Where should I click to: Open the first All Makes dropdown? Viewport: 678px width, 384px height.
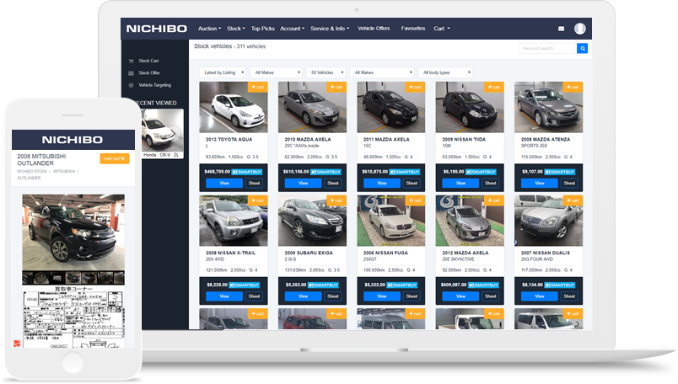(x=276, y=72)
